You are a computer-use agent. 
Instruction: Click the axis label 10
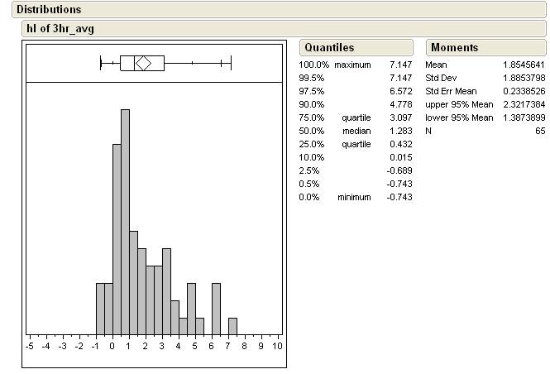tap(277, 346)
